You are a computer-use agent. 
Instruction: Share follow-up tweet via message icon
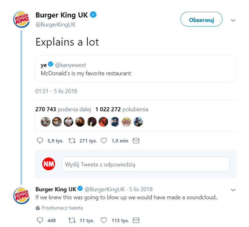coord(136,220)
